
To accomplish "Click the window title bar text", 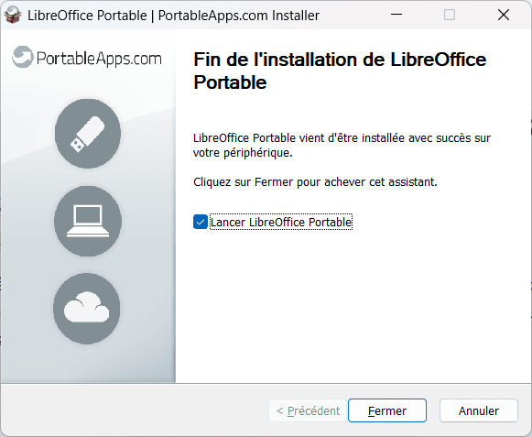I will (173, 16).
